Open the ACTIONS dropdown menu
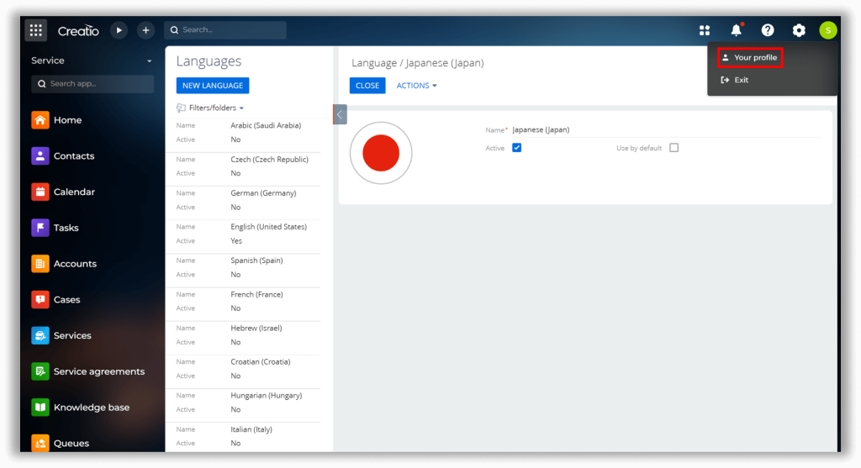 (x=416, y=86)
